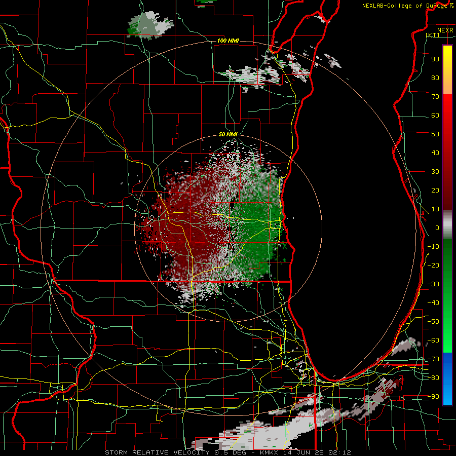
Task: Click the [KT] units label
Action: click(433, 35)
